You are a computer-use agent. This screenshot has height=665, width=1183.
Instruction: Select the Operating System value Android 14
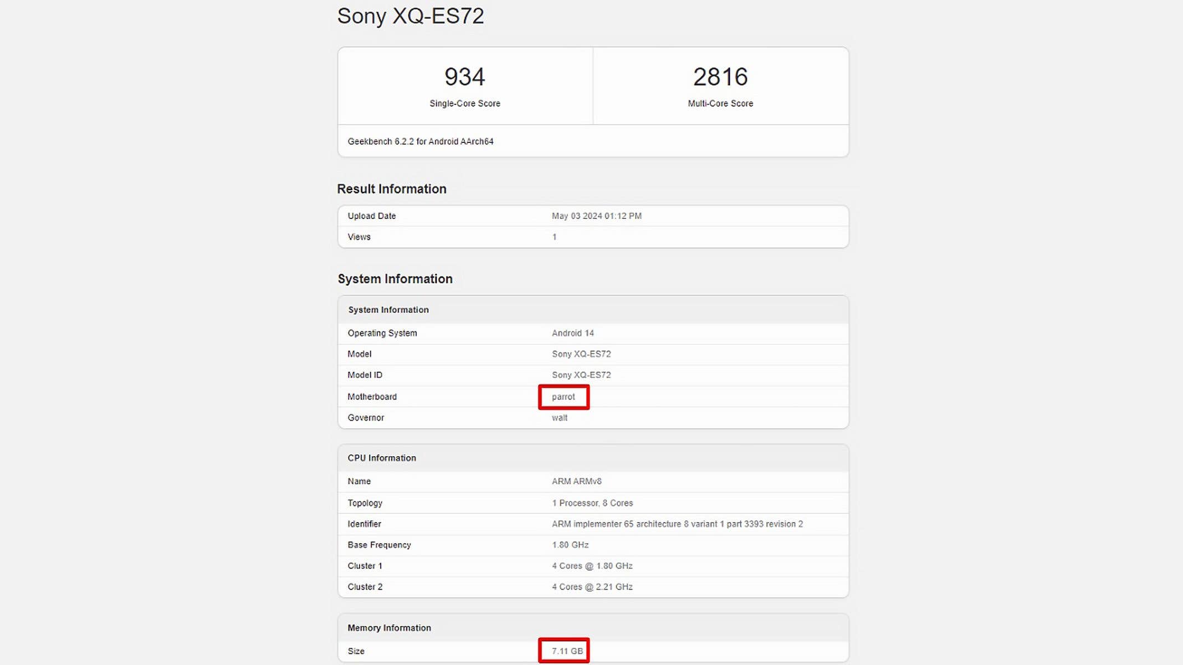tap(573, 333)
